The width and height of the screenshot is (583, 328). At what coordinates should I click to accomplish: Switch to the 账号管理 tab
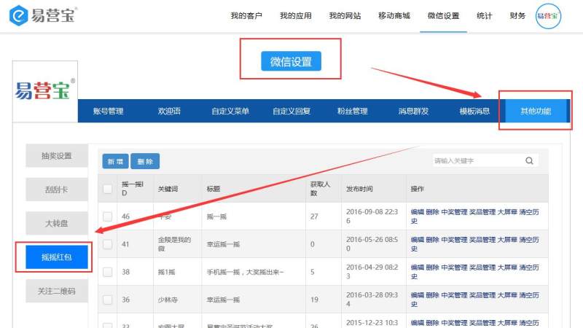108,111
